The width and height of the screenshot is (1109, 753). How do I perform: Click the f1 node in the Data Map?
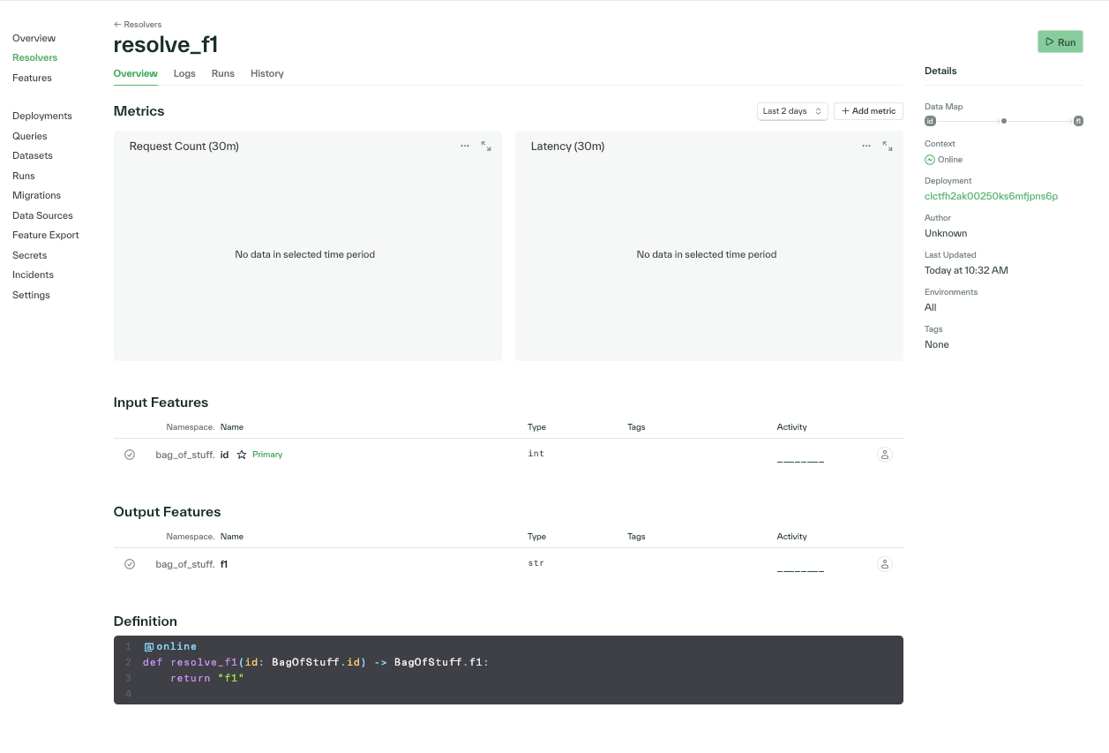point(1077,121)
